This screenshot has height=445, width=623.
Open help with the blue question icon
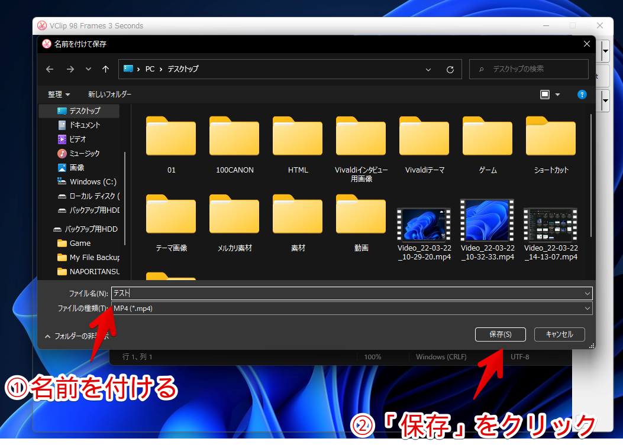click(582, 95)
